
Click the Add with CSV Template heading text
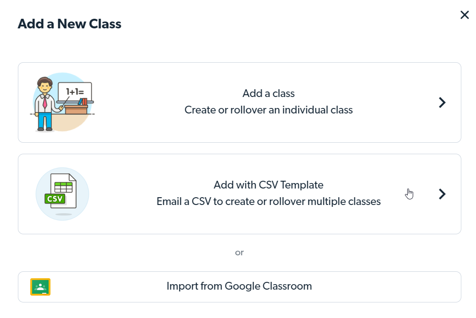point(268,185)
